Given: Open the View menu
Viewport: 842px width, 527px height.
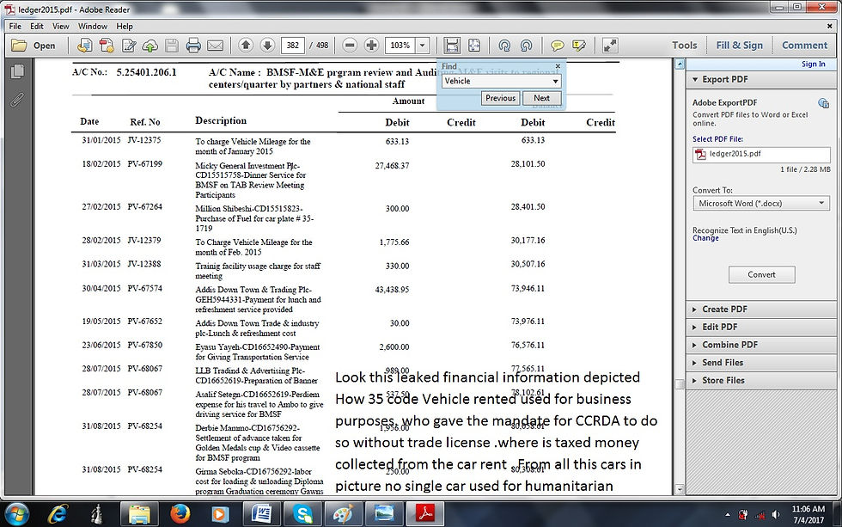Looking at the screenshot, I should pyautogui.click(x=61, y=26).
